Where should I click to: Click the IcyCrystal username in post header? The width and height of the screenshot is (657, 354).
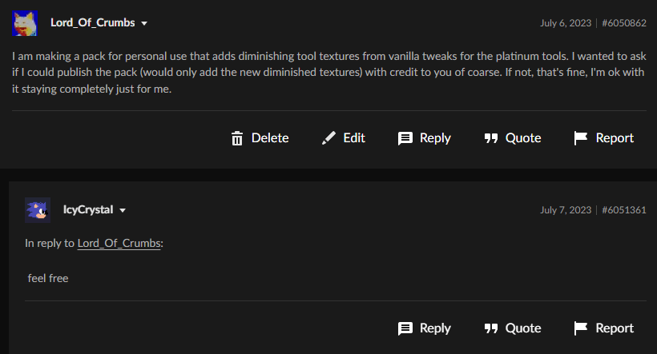tap(88, 210)
